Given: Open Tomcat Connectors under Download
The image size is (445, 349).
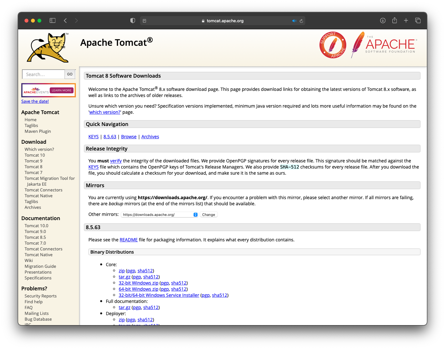Looking at the screenshot, I should 44,190.
